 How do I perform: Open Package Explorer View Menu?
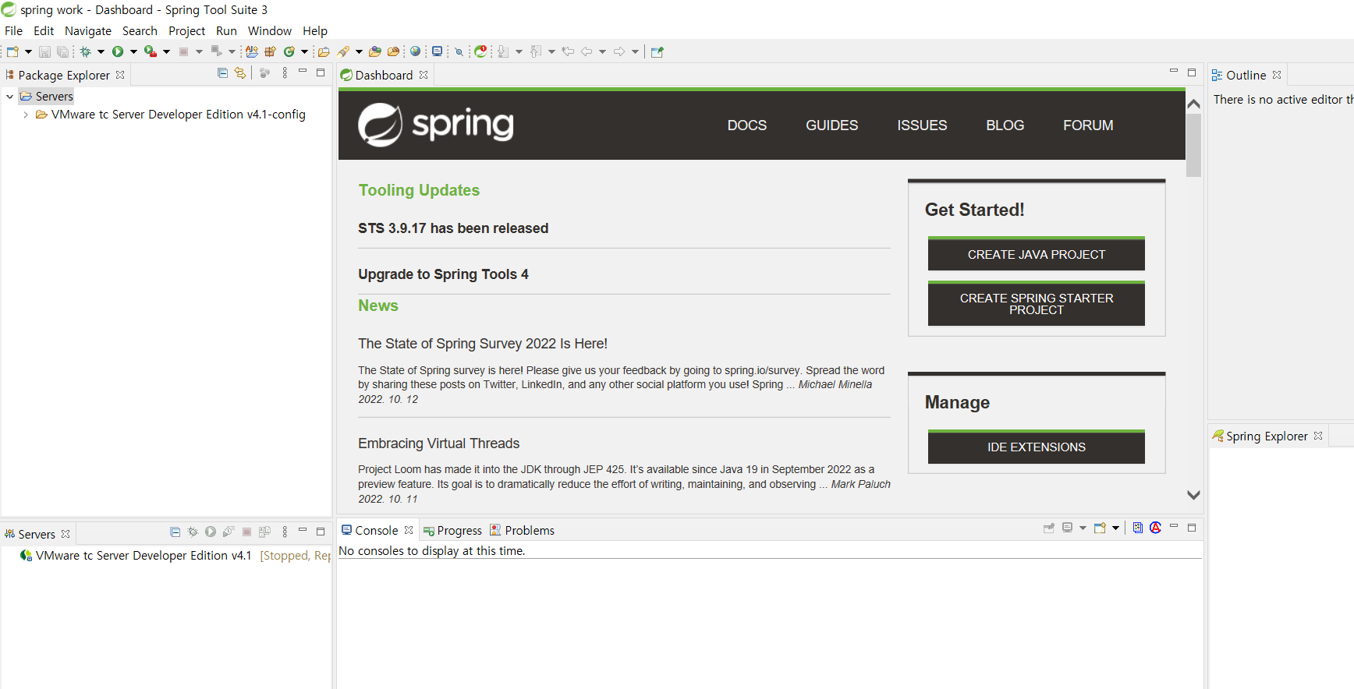285,72
